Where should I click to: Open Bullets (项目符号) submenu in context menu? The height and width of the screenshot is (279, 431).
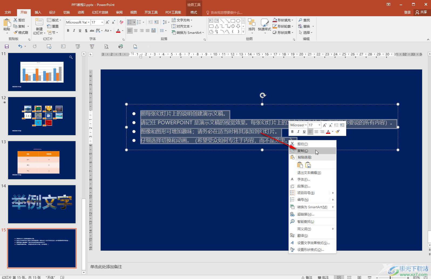coord(313,193)
